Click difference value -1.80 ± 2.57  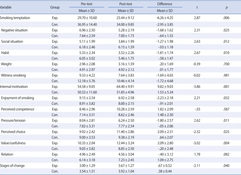pyautogui.click(x=164, y=121)
